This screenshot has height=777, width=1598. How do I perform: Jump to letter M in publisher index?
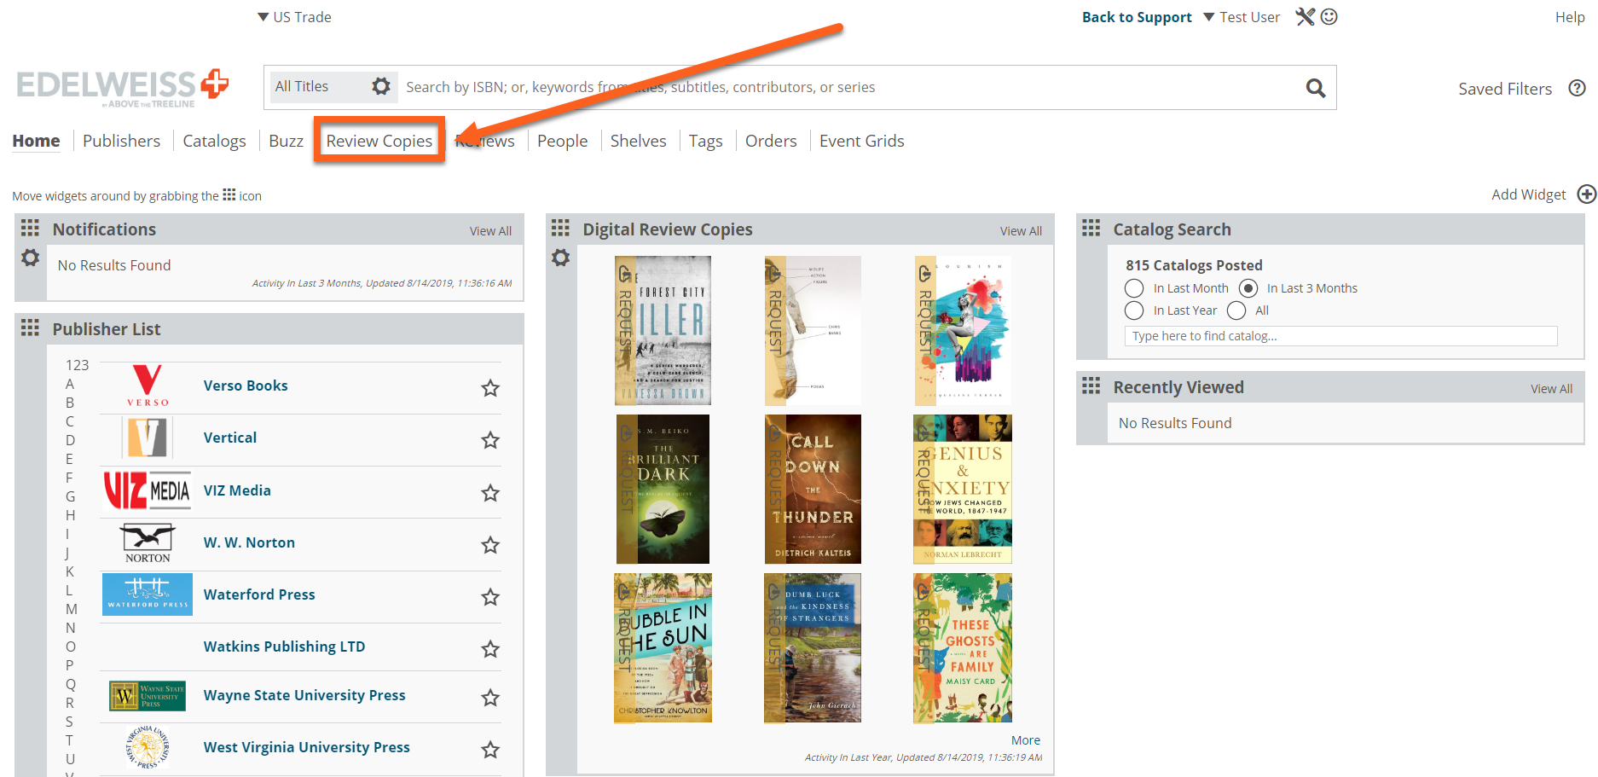pos(72,609)
